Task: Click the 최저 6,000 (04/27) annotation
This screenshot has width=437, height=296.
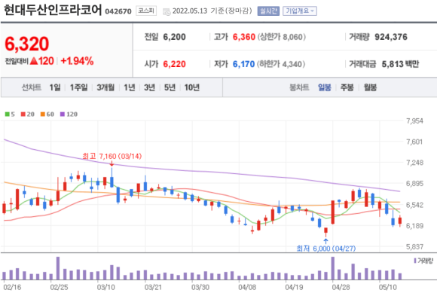Action: click(x=326, y=248)
